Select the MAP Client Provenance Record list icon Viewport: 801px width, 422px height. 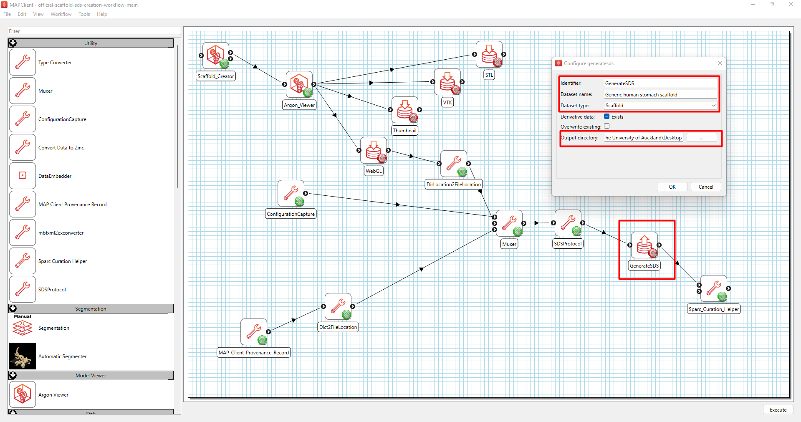pos(23,204)
